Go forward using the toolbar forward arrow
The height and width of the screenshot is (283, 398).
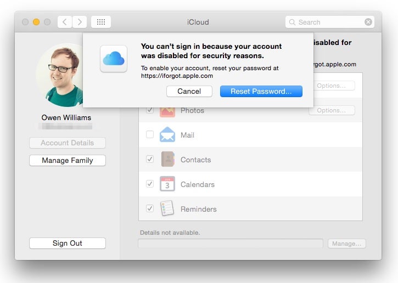point(80,22)
